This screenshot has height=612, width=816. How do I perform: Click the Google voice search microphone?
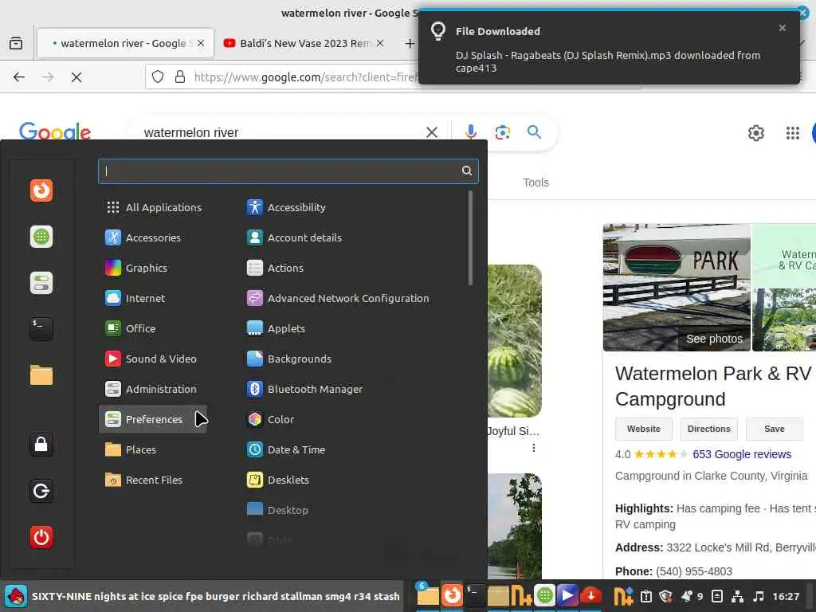[471, 132]
